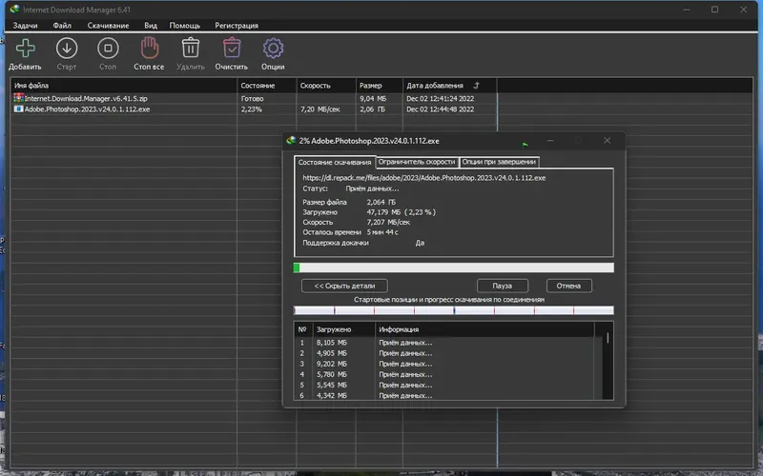Image resolution: width=763 pixels, height=476 pixels.
Task: Switch to the Ограничитель скорости tab
Action: pos(417,162)
